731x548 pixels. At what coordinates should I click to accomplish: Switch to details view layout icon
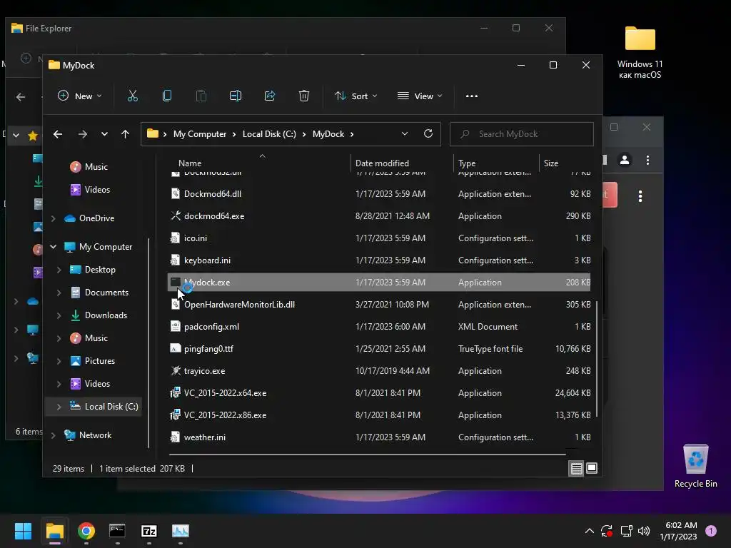coord(576,468)
